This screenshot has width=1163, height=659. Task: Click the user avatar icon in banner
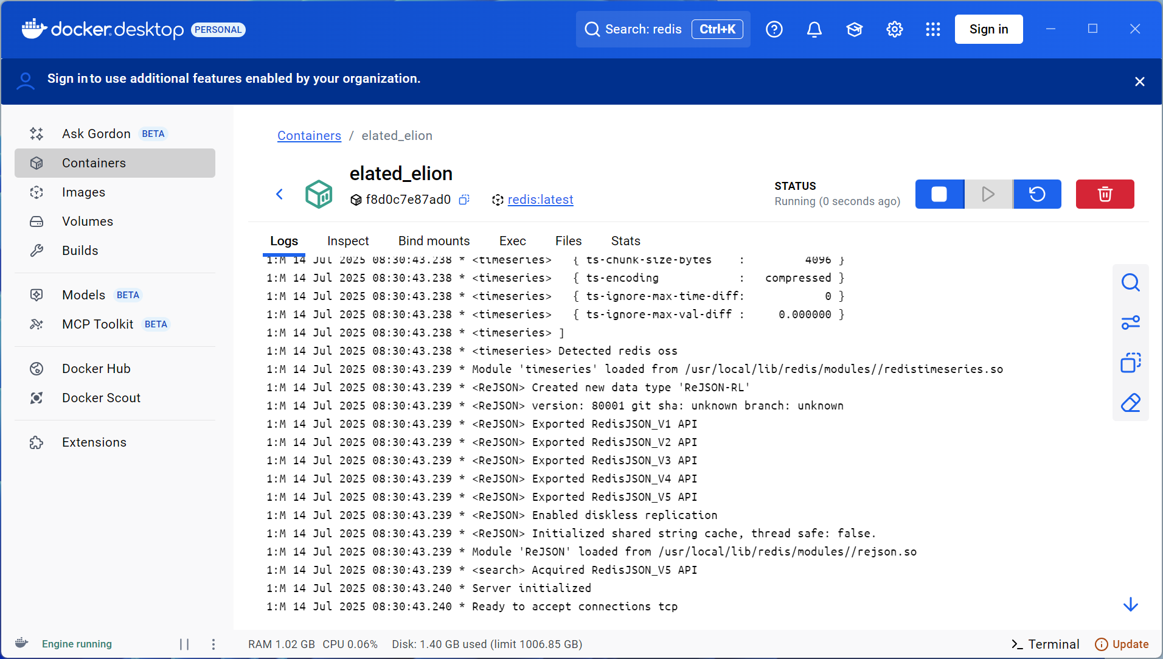26,81
